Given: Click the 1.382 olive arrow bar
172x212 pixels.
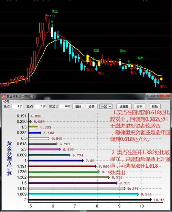Looking at the screenshot, I should click(69, 177).
